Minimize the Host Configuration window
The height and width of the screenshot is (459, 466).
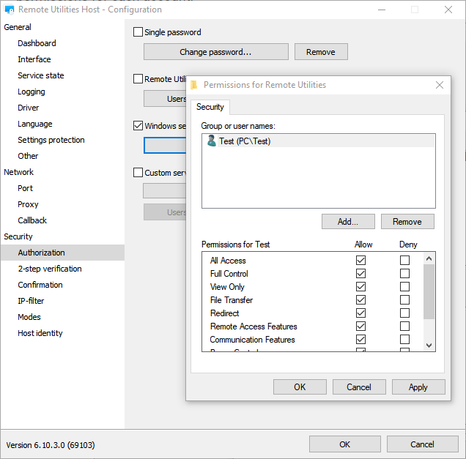pos(382,10)
